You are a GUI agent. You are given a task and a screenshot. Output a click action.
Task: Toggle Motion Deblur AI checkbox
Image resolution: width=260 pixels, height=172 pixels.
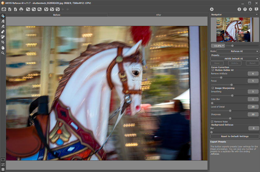(x=213, y=70)
